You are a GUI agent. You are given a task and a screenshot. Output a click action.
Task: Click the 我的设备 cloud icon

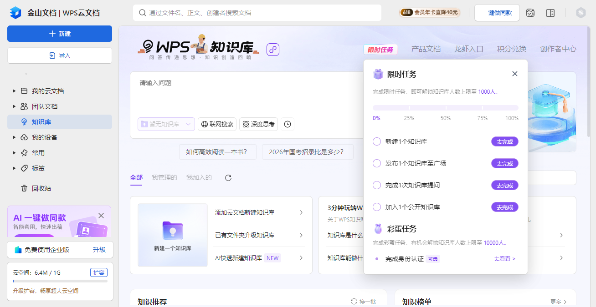(24, 137)
